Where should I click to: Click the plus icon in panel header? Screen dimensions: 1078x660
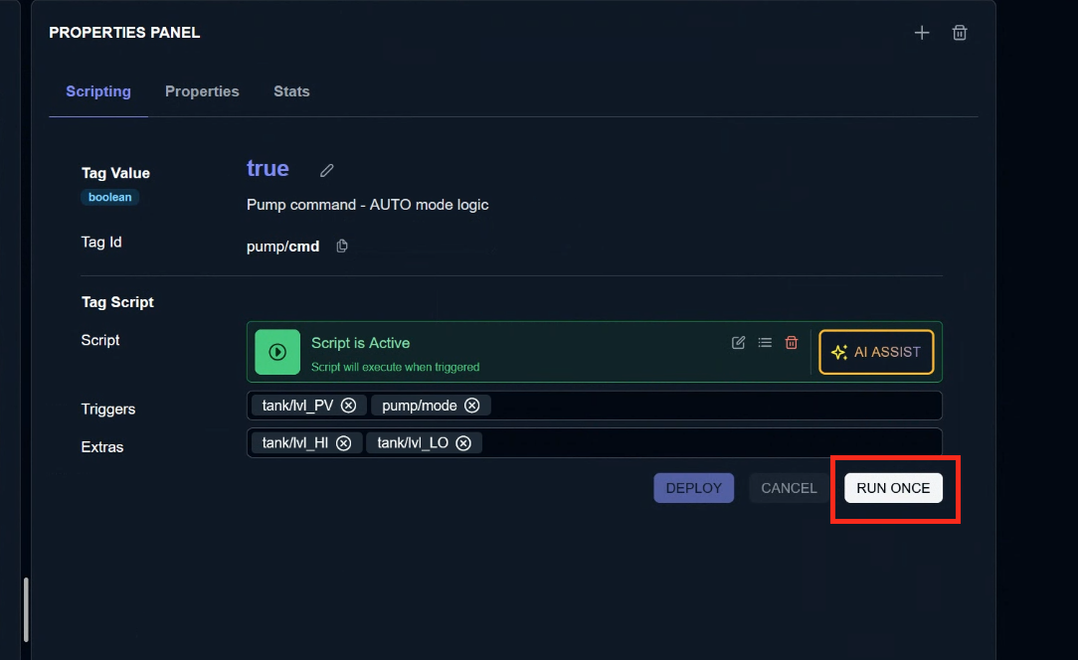(922, 33)
